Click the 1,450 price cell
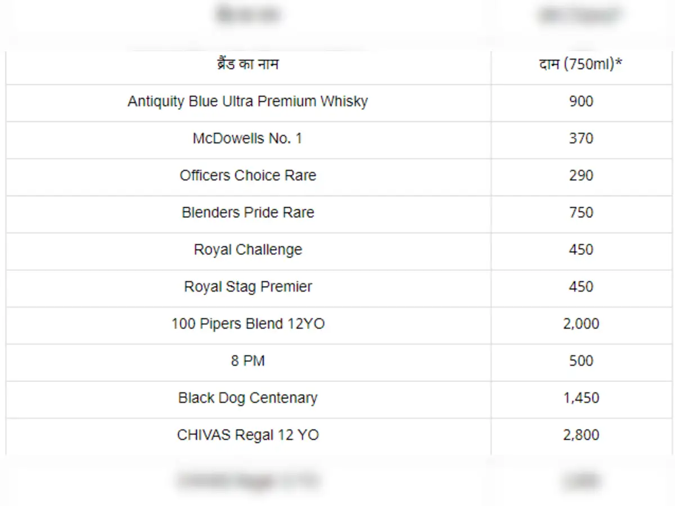Screen dimensions: 675x506 pos(580,398)
